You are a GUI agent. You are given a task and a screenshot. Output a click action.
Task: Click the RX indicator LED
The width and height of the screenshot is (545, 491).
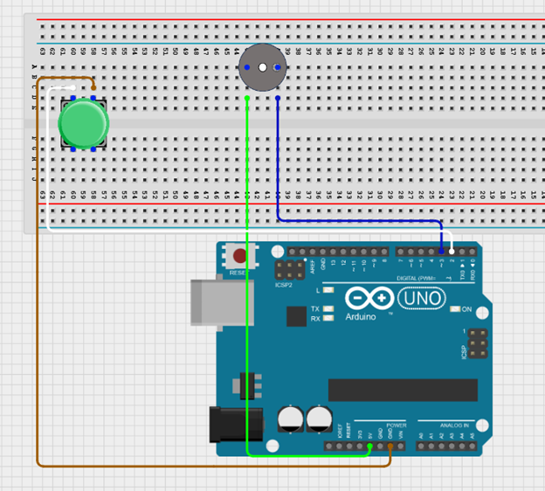click(x=328, y=318)
